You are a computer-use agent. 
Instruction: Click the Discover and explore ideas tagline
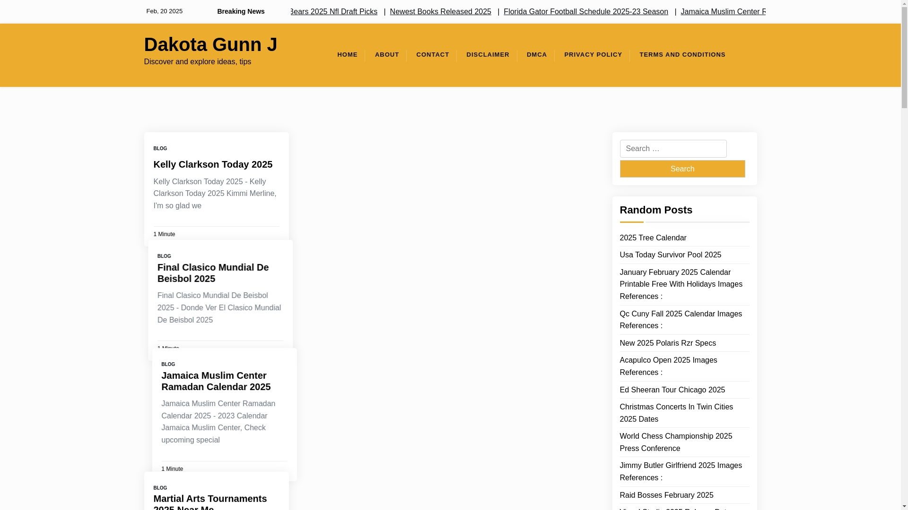tap(197, 62)
